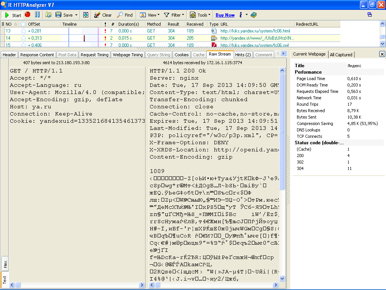Viewport: 386px width, 290px height.
Task: Click the star column header icon
Action: 23,24
